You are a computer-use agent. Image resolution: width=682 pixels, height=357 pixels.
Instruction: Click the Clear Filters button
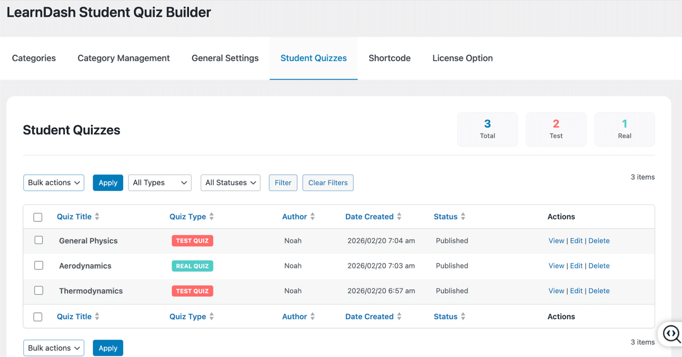pos(328,183)
